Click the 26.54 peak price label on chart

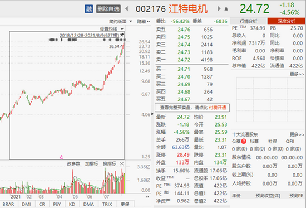114,46
